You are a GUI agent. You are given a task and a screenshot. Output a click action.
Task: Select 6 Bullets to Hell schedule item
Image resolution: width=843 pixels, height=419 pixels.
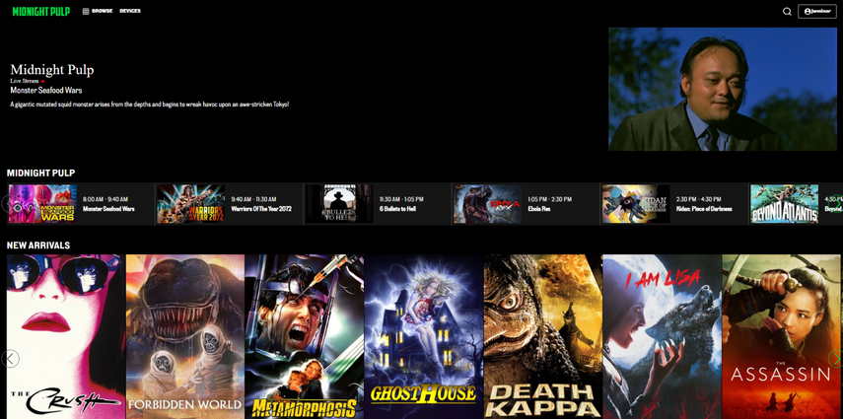(x=376, y=204)
